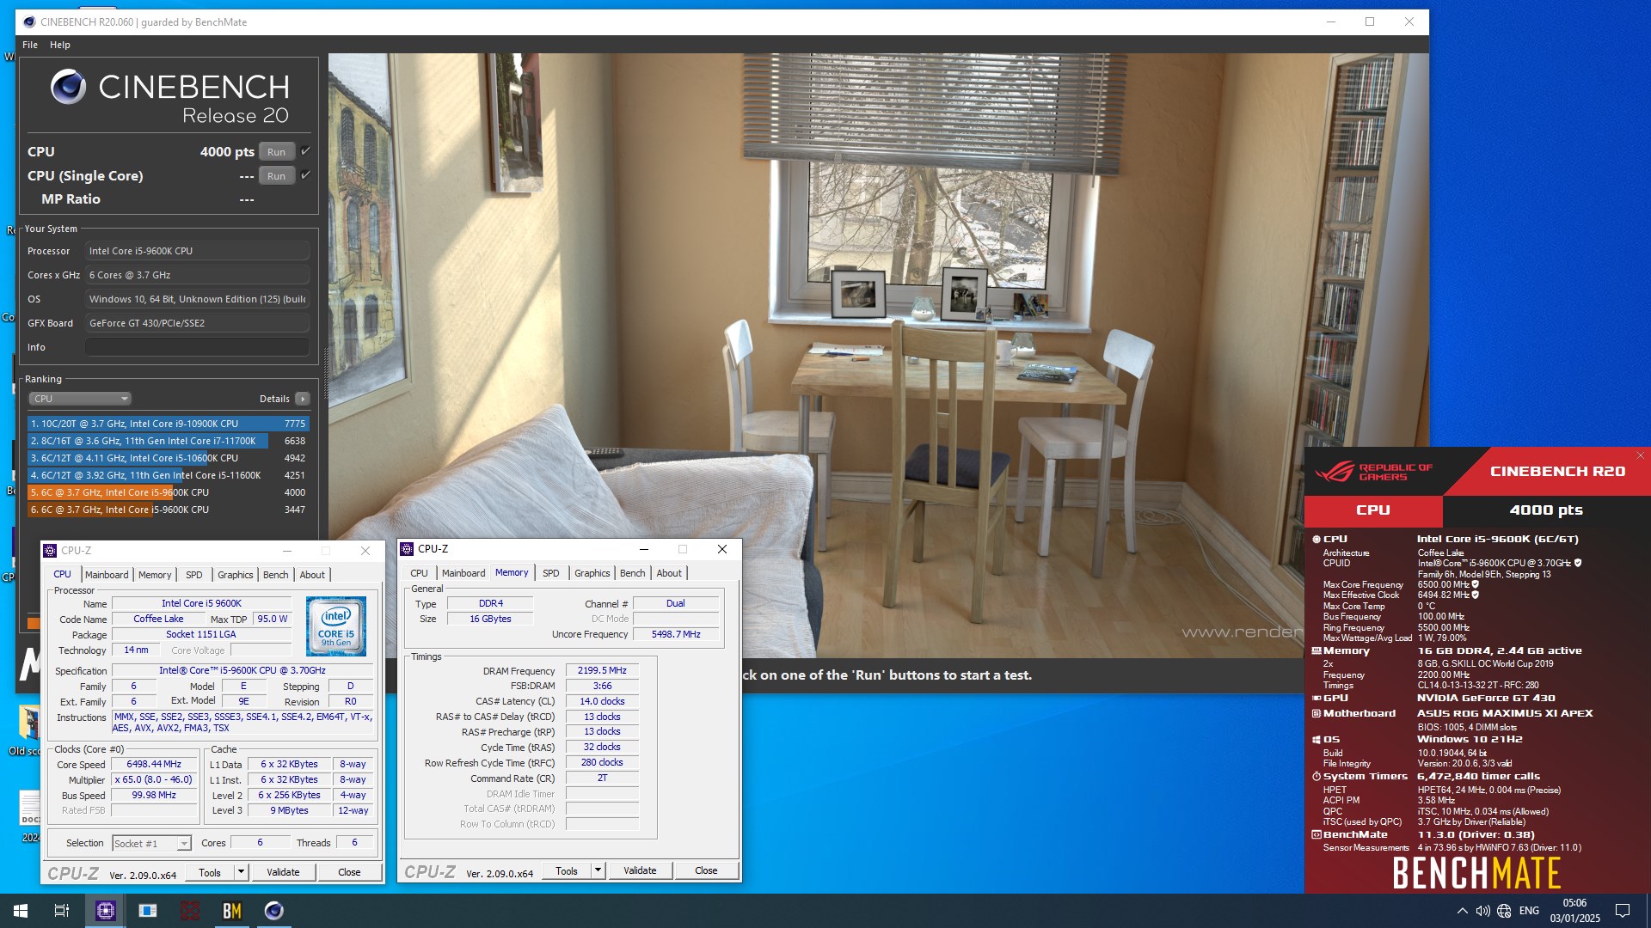1651x928 pixels.
Task: Select ranking row i5-9600K CPU 3447
Action: [169, 510]
